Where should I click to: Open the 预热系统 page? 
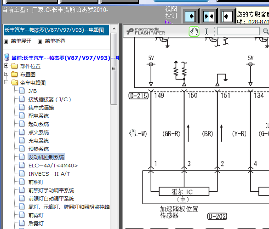[39, 149]
